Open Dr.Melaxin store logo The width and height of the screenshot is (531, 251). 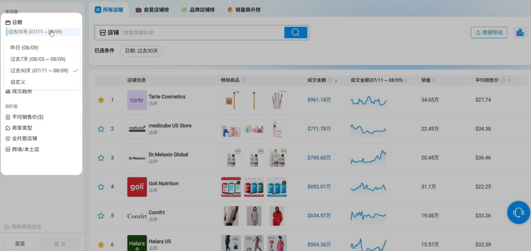137,158
